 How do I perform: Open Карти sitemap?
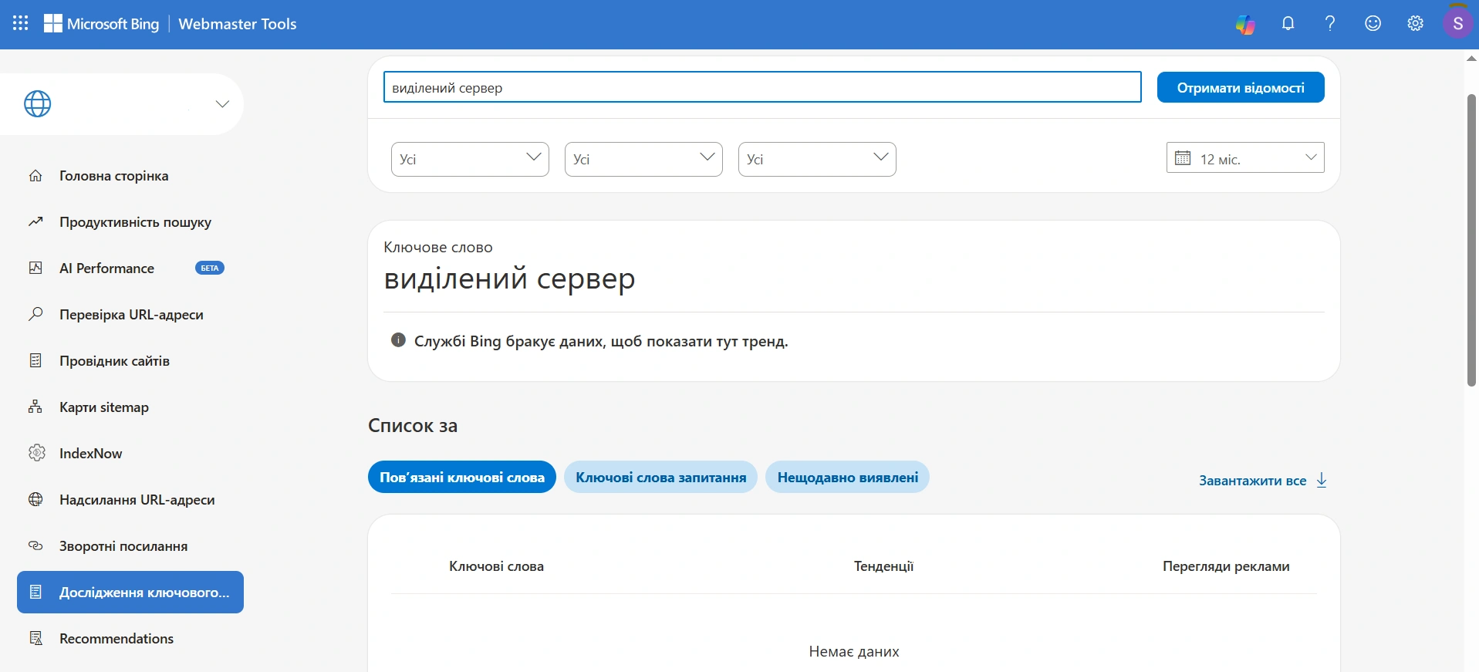104,407
